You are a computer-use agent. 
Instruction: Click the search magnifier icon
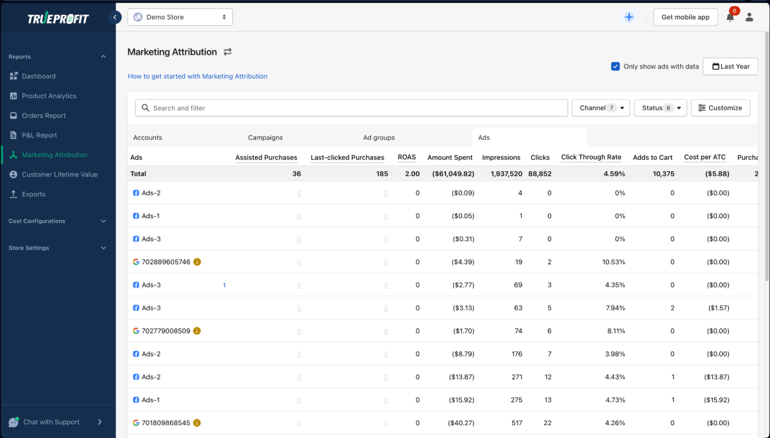146,108
